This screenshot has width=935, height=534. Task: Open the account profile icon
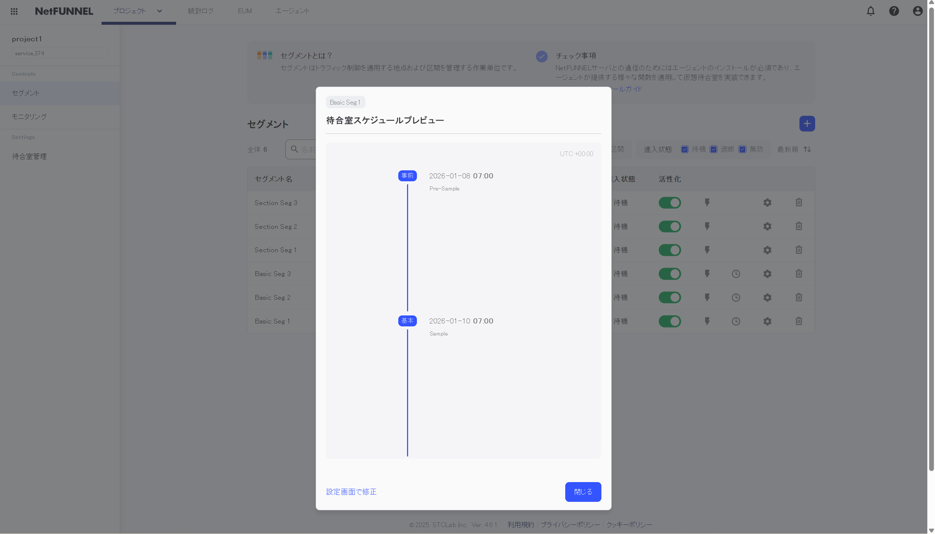(x=917, y=11)
